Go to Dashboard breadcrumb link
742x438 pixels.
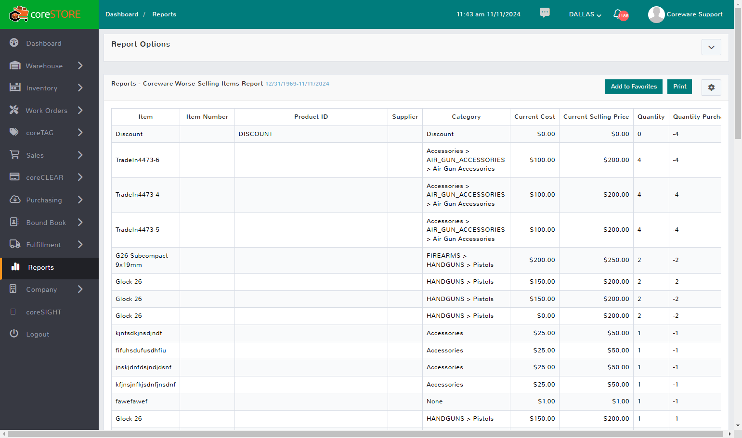pyautogui.click(x=122, y=14)
